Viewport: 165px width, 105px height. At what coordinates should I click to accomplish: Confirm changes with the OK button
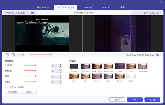[135, 100]
